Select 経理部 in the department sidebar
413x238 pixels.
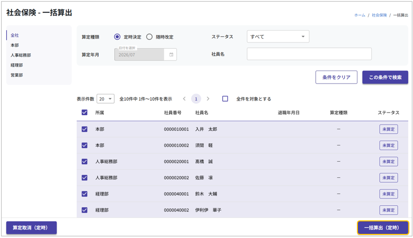pos(17,65)
